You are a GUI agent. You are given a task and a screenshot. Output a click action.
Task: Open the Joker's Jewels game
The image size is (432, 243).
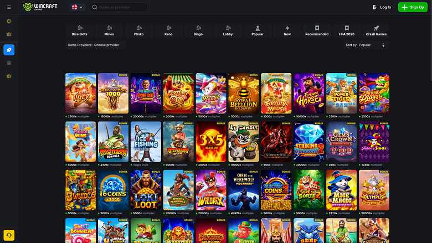(374, 142)
